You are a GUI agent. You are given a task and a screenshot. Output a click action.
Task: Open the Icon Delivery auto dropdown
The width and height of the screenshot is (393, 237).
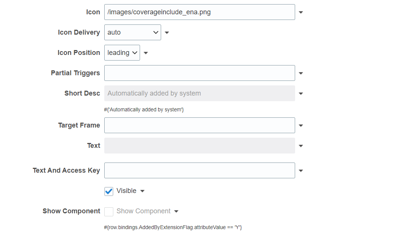(x=133, y=32)
